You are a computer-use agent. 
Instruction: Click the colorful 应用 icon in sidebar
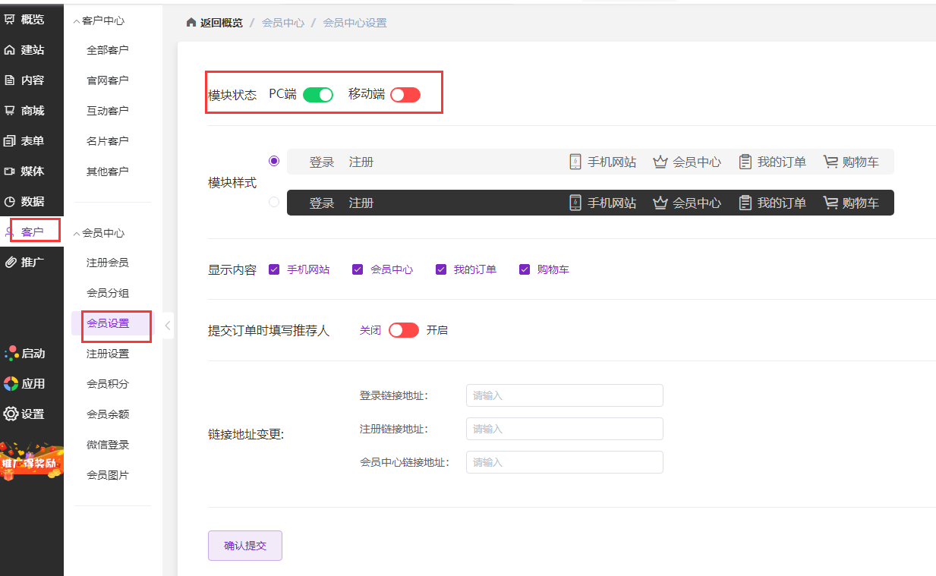click(x=11, y=384)
